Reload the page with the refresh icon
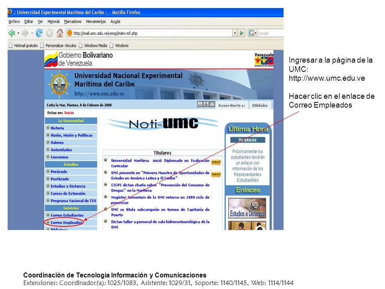 coord(39,33)
